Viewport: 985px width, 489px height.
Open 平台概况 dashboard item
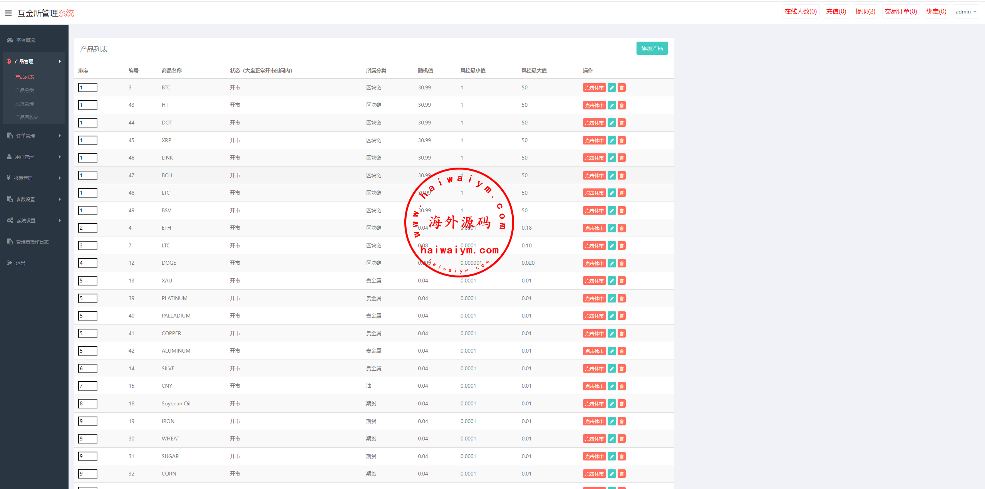(x=25, y=40)
